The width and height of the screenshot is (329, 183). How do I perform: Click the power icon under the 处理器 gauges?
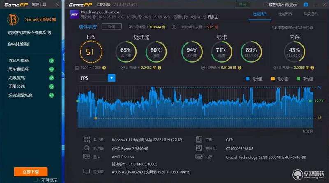point(123,68)
